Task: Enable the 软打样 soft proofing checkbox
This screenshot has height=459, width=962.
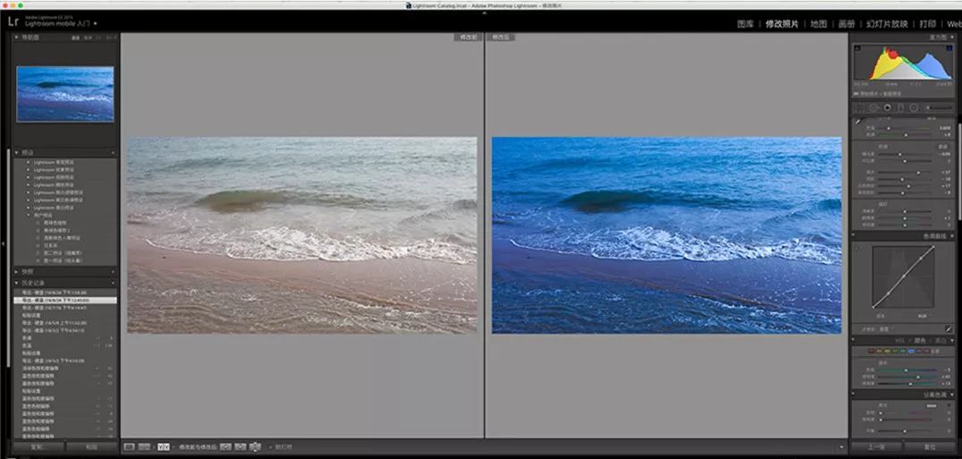Action: [270, 446]
